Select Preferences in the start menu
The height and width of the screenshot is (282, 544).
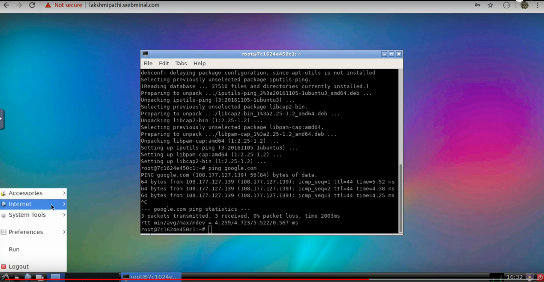(x=33, y=232)
